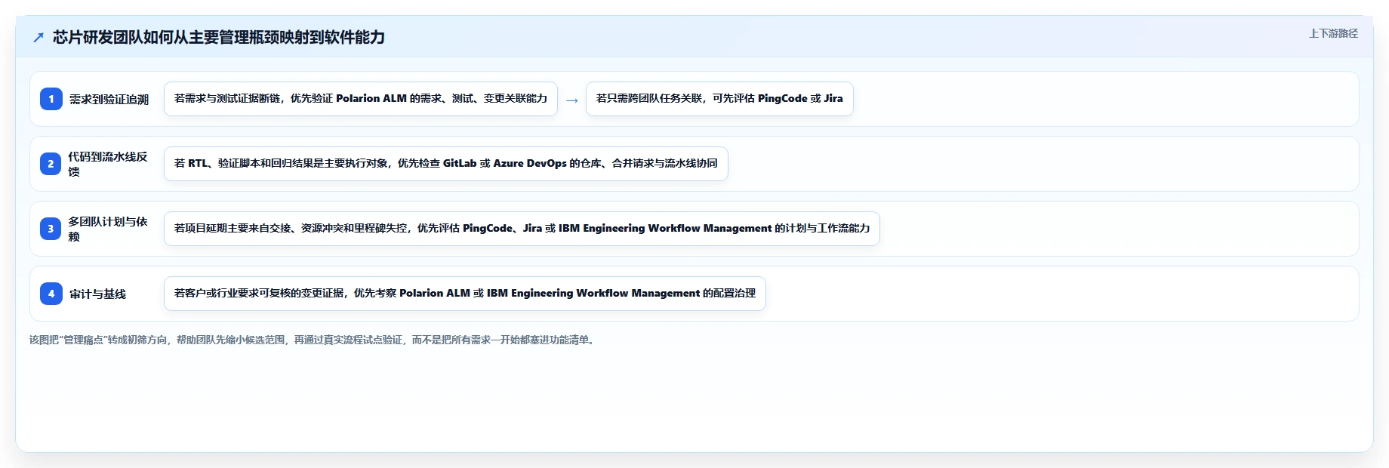
Task: Click the heading 芯片研发团队如何从主要管理瓶颈映射到软件能力
Action: point(219,37)
